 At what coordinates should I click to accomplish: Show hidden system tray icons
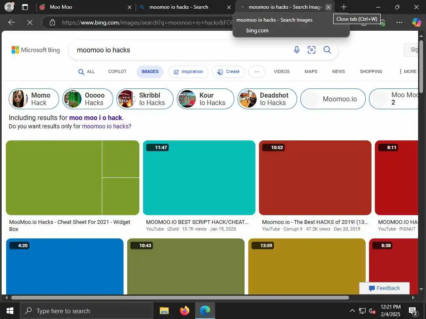[x=352, y=311]
